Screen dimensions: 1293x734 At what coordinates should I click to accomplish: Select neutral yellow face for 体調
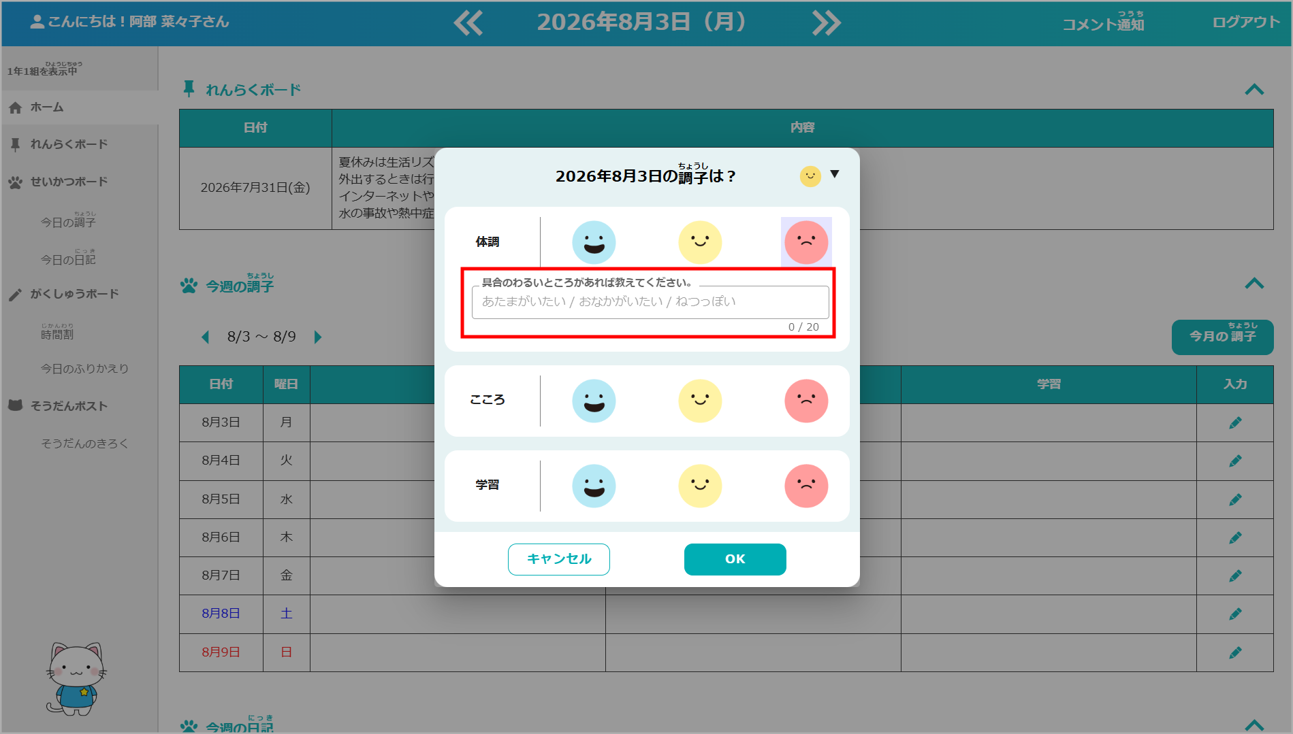[700, 242]
